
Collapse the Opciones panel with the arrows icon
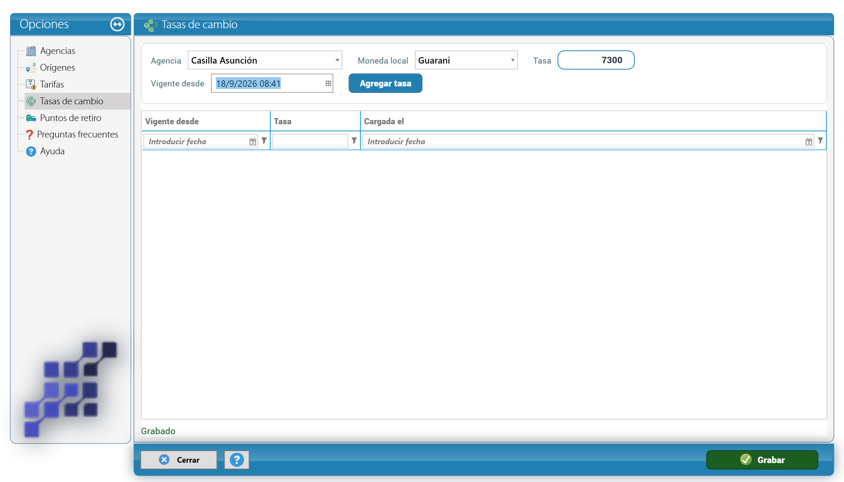point(117,24)
